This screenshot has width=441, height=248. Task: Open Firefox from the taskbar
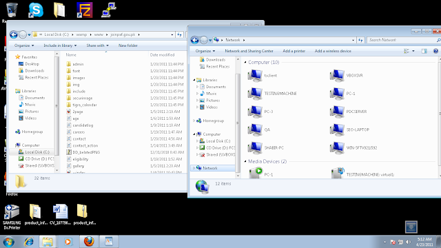pos(89,242)
